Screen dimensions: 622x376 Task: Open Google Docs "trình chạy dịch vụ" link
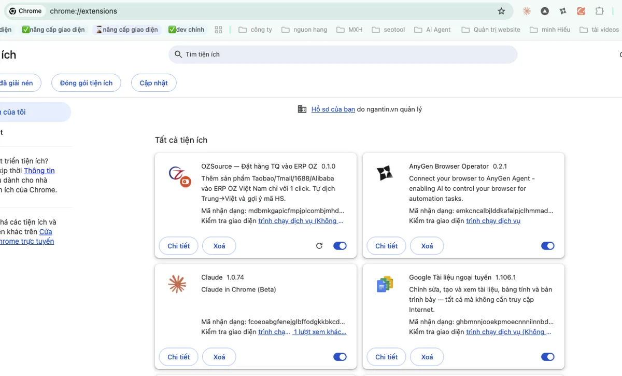pos(509,332)
